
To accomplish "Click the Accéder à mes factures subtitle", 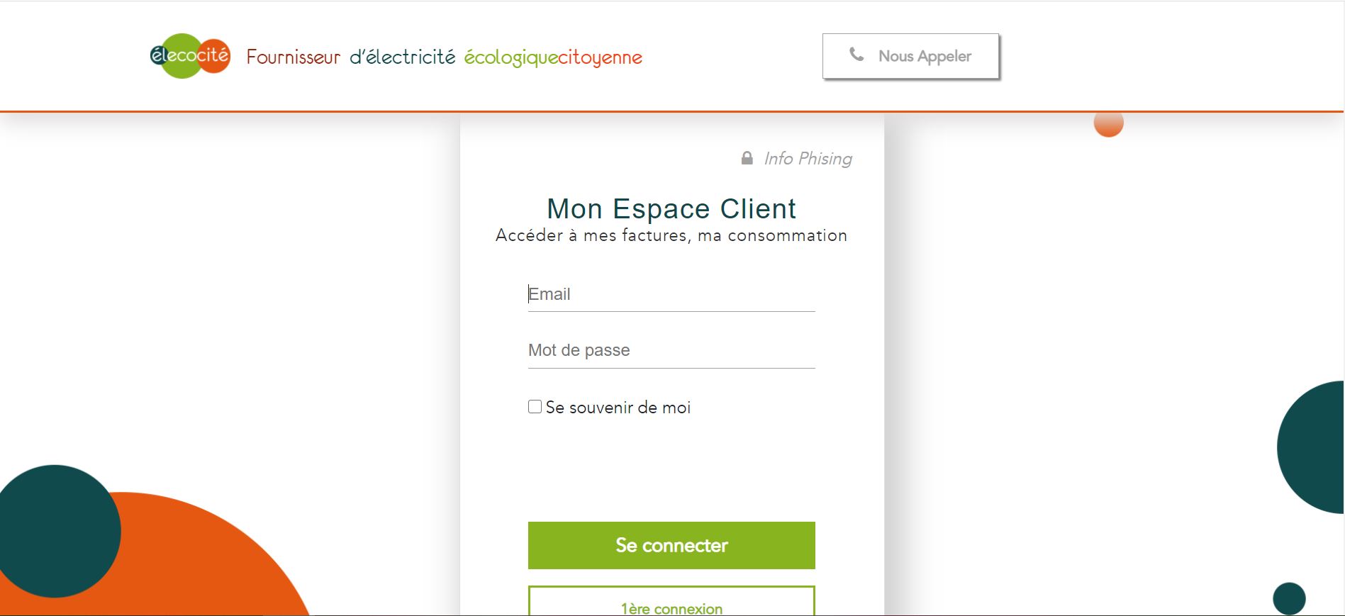I will coord(671,235).
